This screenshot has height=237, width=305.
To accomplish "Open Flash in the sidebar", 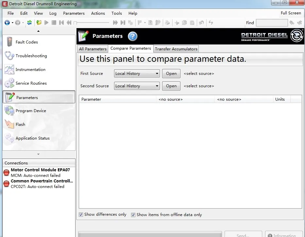I will (39, 124).
